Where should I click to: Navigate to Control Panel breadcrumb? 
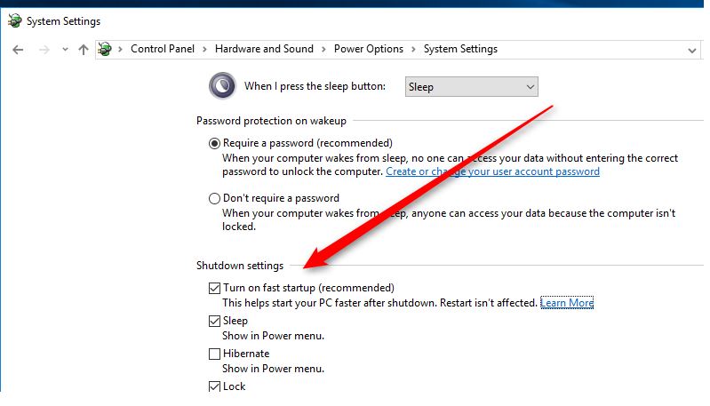click(167, 49)
